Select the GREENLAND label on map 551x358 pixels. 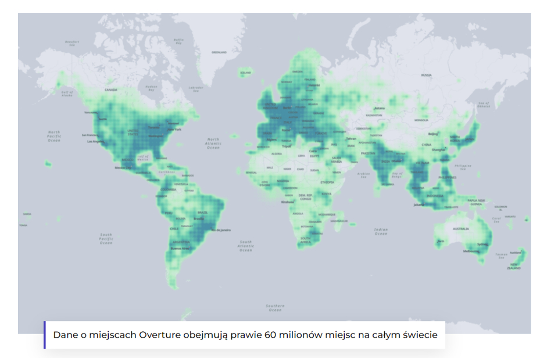click(x=219, y=52)
